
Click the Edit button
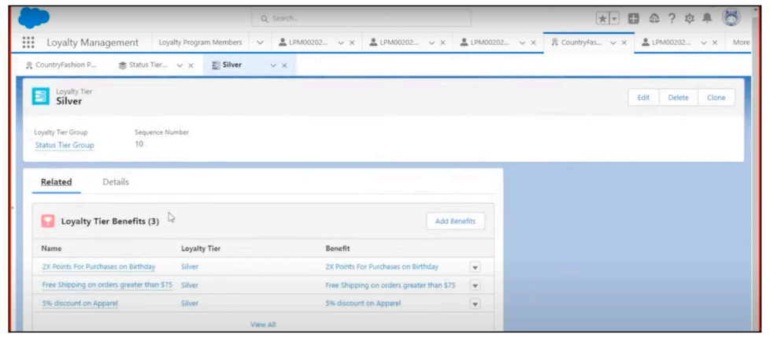[x=643, y=98]
